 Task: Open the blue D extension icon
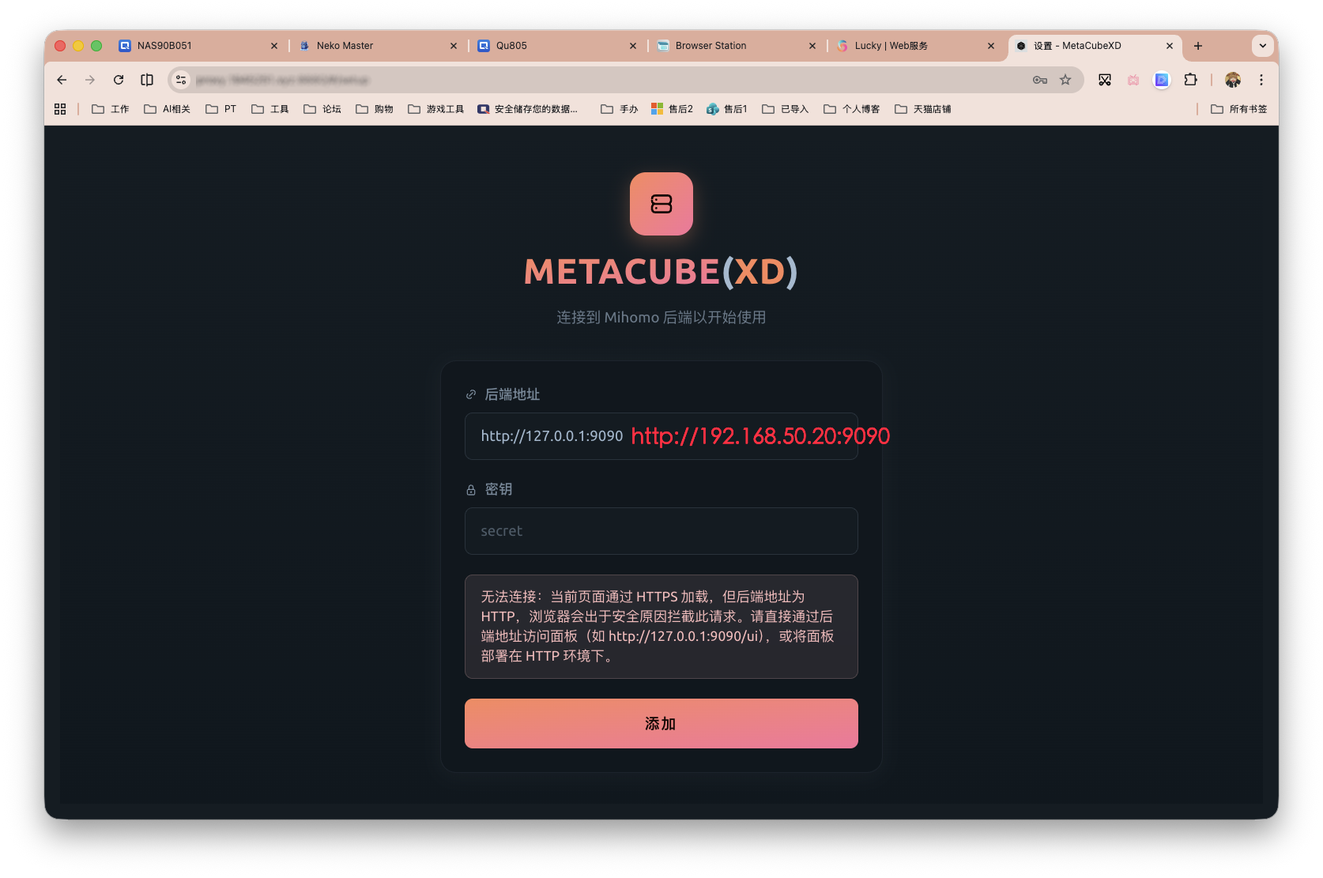coord(1161,80)
